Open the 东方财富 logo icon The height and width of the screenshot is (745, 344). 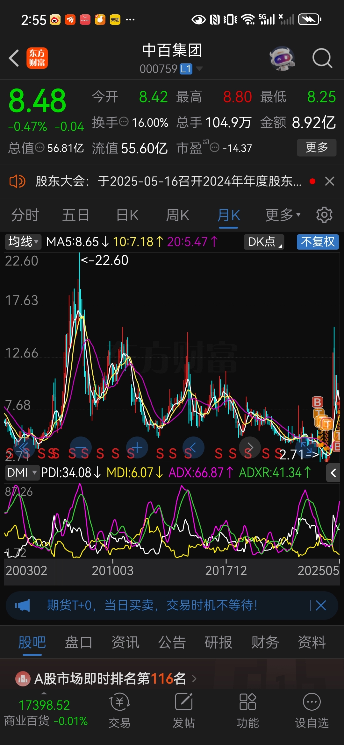click(37, 58)
